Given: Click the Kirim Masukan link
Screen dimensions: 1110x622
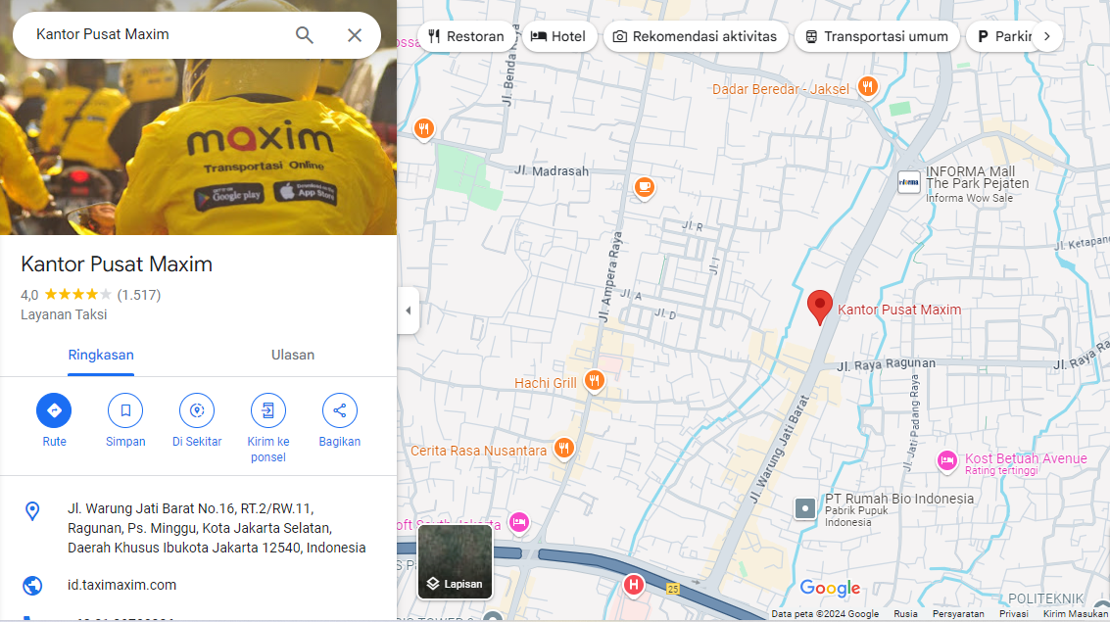Looking at the screenshot, I should (1076, 614).
